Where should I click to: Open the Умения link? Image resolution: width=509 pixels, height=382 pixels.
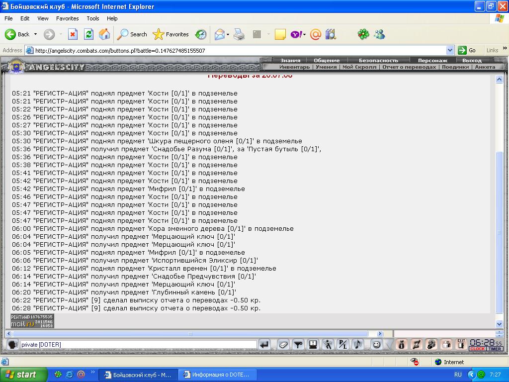pyautogui.click(x=326, y=67)
